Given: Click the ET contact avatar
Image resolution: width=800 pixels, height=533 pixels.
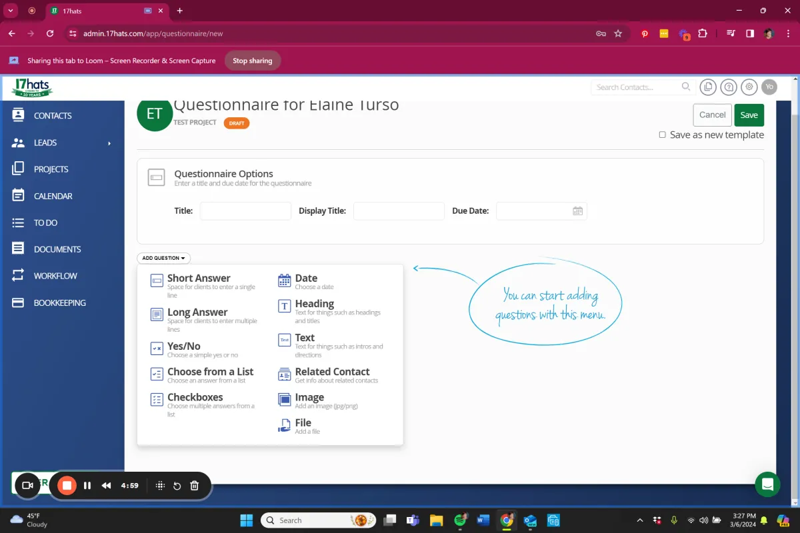Looking at the screenshot, I should click(x=155, y=114).
